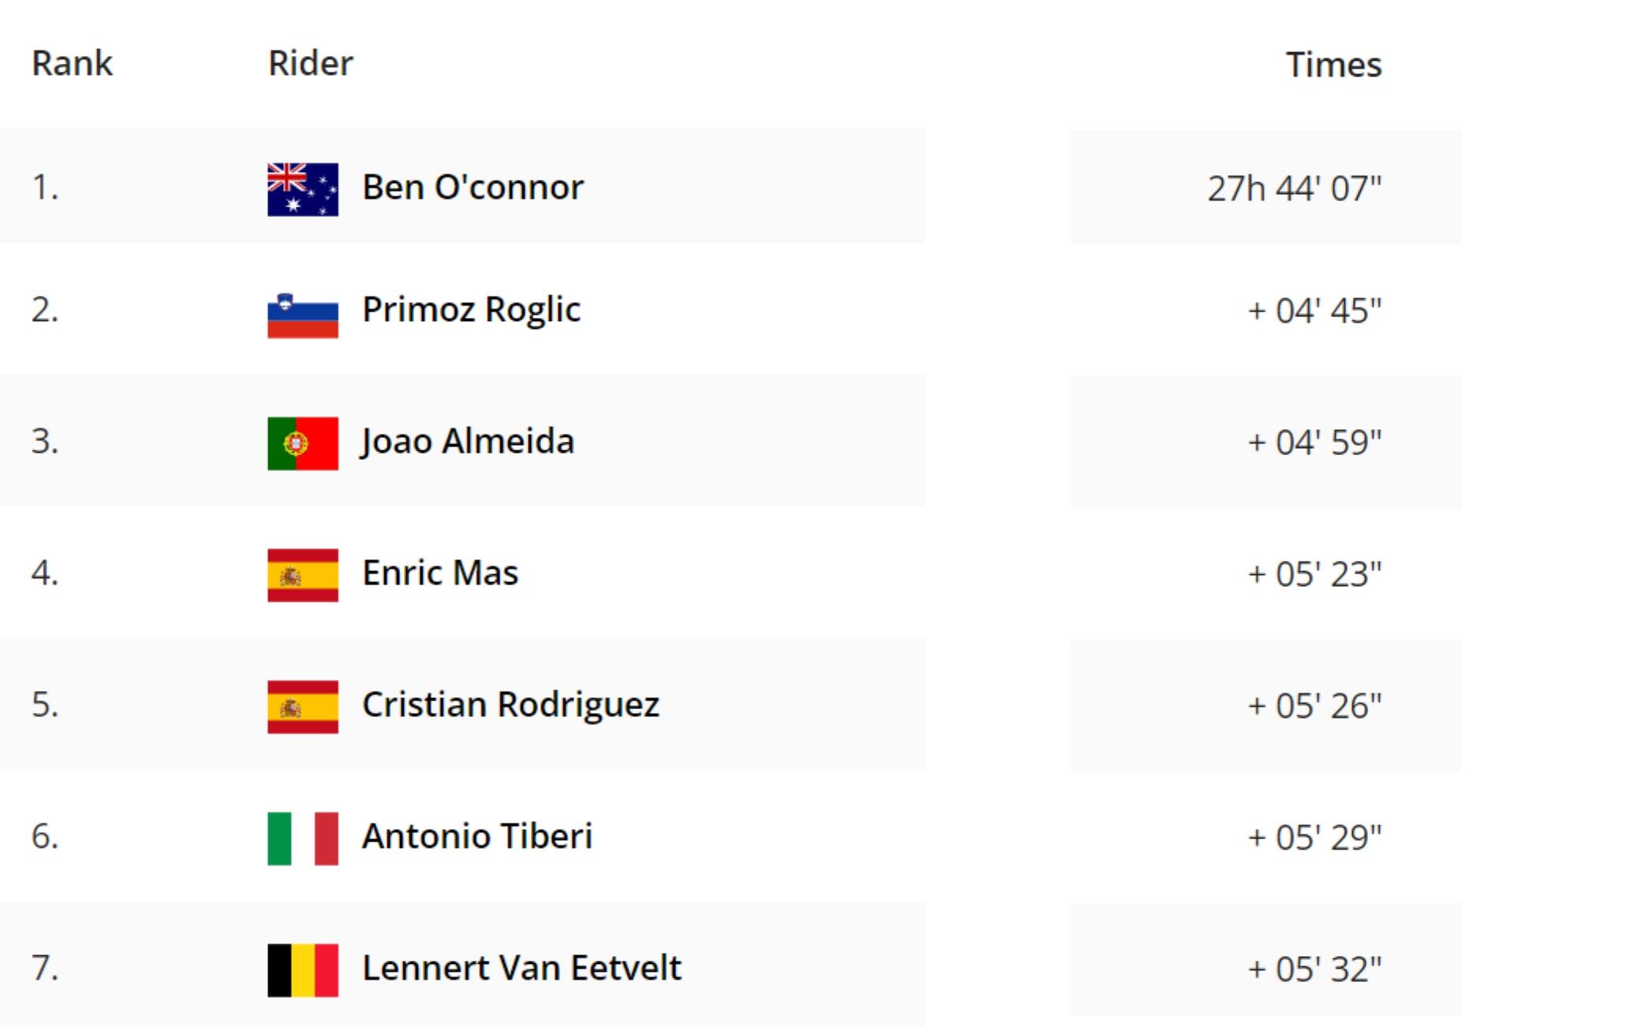Click the Portuguese flag icon
1641x1027 pixels.
pyautogui.click(x=302, y=443)
